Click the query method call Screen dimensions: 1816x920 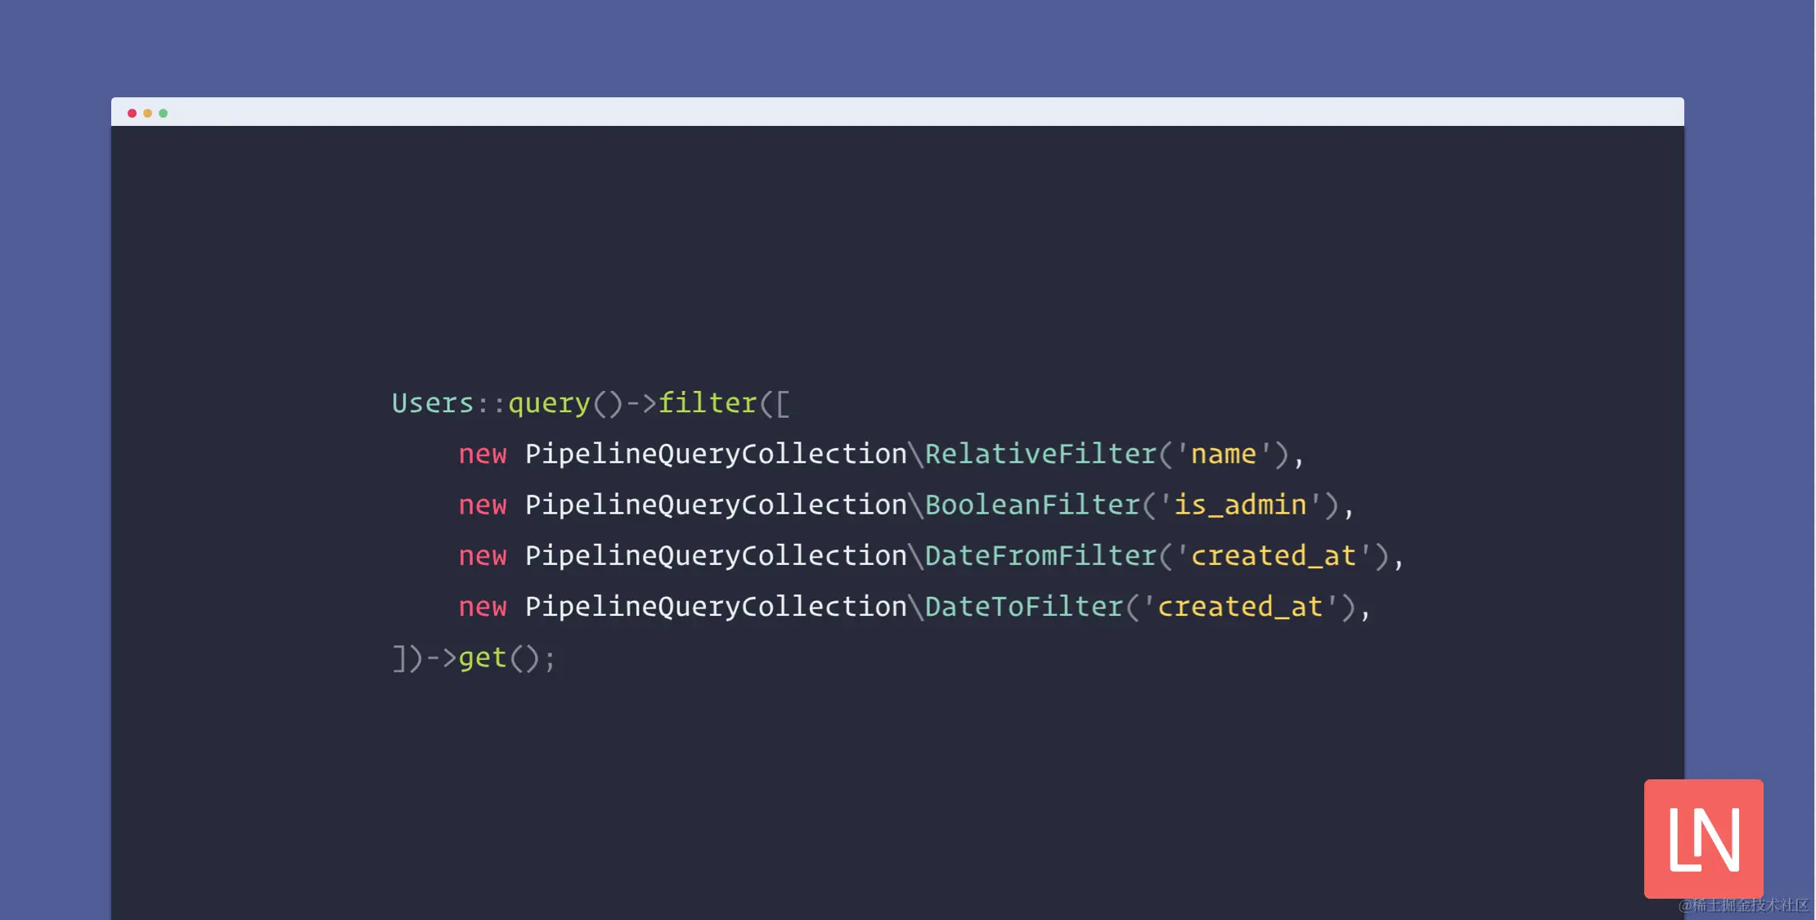click(x=549, y=405)
